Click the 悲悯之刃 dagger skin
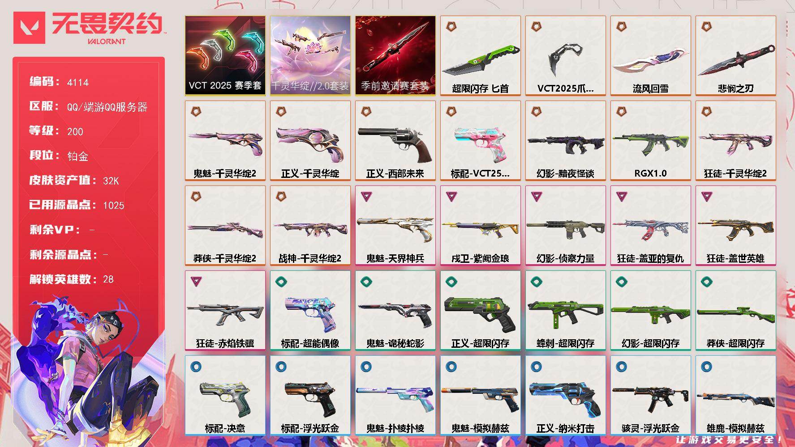Image resolution: width=795 pixels, height=447 pixels. click(x=735, y=55)
